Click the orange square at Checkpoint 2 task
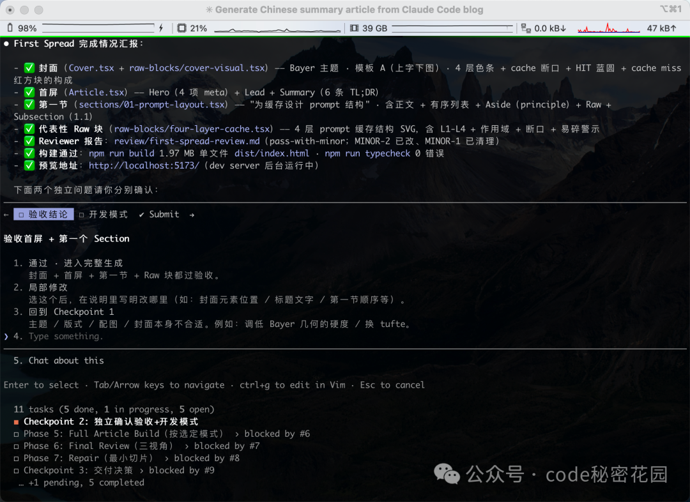Viewport: 690px width, 502px height. click(16, 422)
